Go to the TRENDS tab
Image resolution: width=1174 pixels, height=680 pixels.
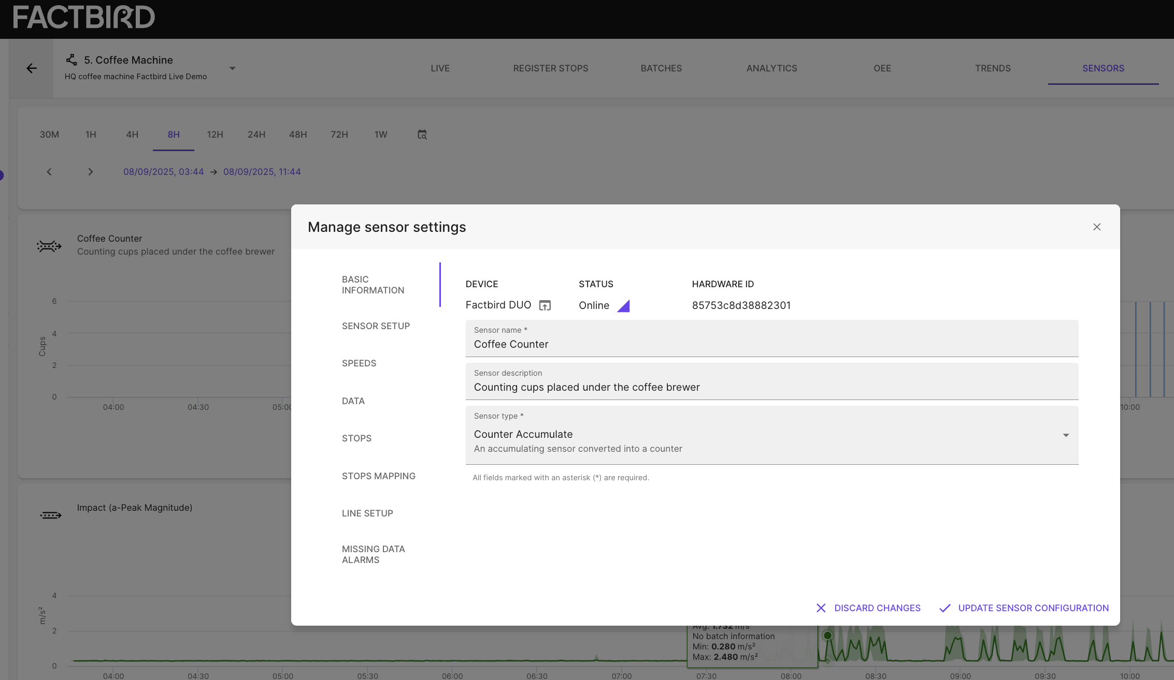click(993, 68)
